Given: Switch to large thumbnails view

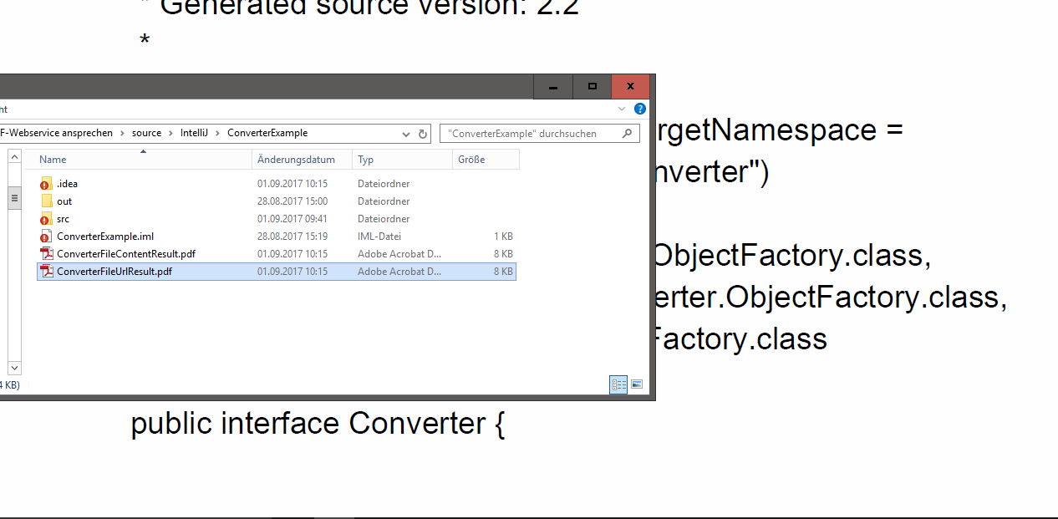Looking at the screenshot, I should 637,384.
